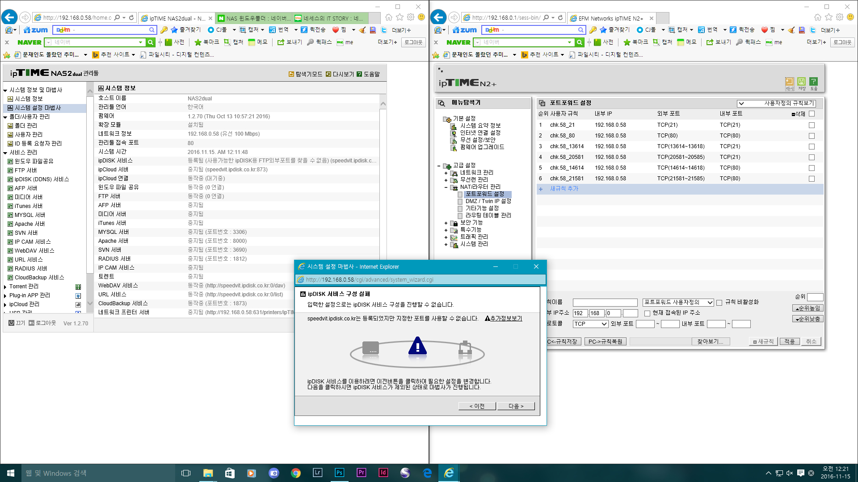The image size is (858, 482).
Task: Toggle the 현재 접속된 IP 주소 checkbox
Action: point(647,313)
